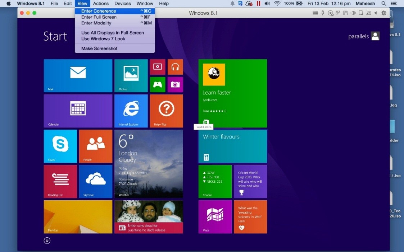
Task: Open the sweating sickness health tile
Action: 250,217
